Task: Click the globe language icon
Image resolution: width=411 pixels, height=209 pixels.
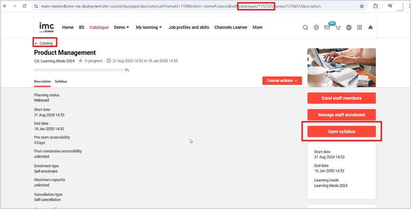Action: click(348, 28)
